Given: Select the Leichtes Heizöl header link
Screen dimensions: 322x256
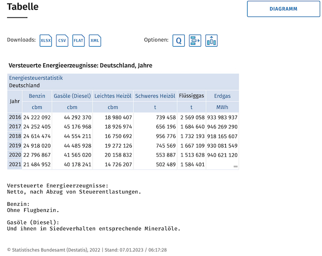Looking at the screenshot, I should coord(113,96).
